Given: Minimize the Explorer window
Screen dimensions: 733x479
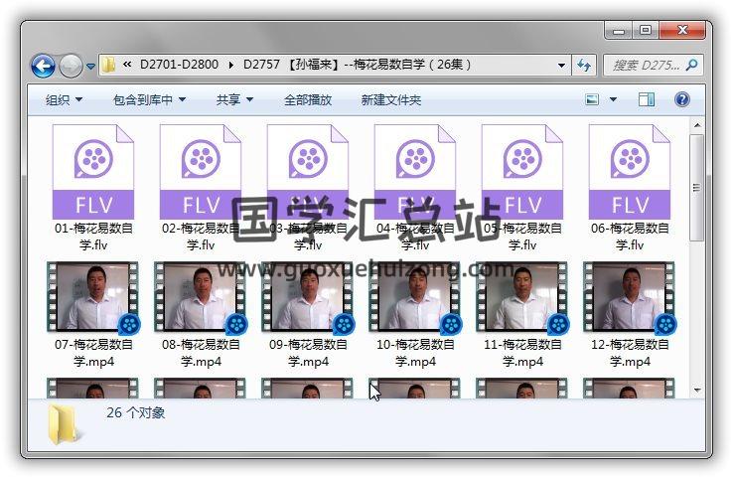Looking at the screenshot, I should tap(619, 31).
